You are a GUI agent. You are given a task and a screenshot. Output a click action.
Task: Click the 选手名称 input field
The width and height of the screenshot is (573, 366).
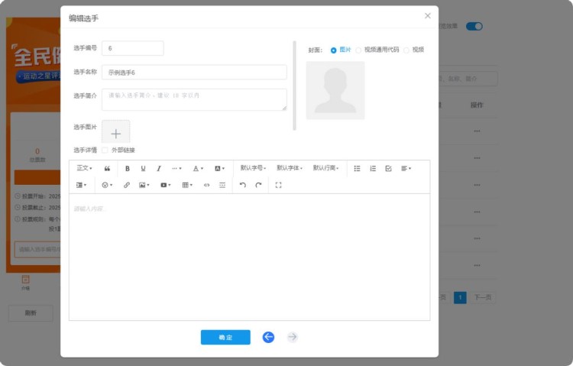(194, 73)
